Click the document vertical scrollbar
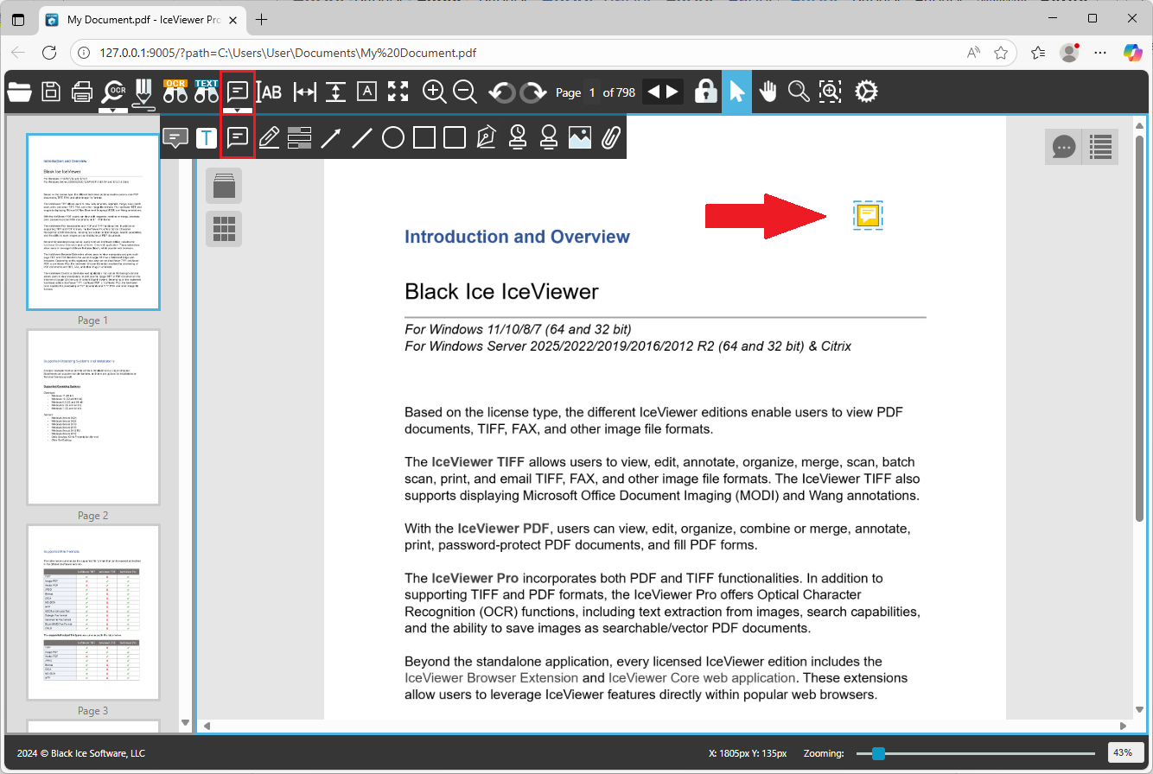 pos(1139,327)
